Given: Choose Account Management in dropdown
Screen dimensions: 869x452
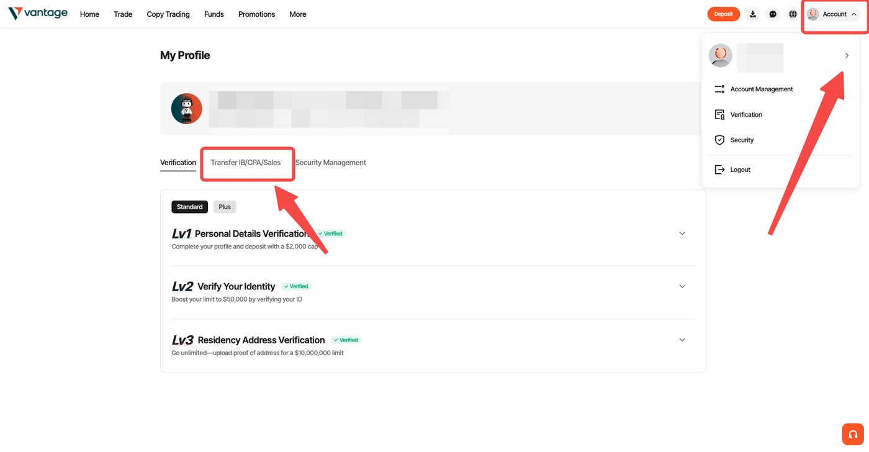Looking at the screenshot, I should click(x=762, y=89).
